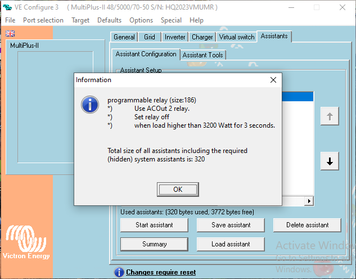Click 'Used assistants' bytes status text
356x279 pixels.
point(187,212)
